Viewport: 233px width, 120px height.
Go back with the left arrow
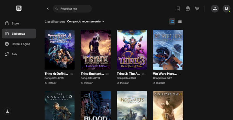pyautogui.click(x=48, y=9)
